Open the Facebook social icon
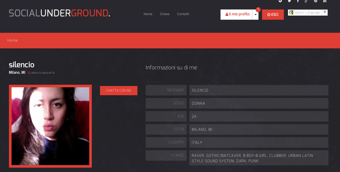Viewport: 340px width, 172px height. 298,1
